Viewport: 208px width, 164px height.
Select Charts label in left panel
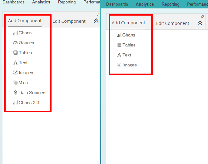pyautogui.click(x=25, y=33)
